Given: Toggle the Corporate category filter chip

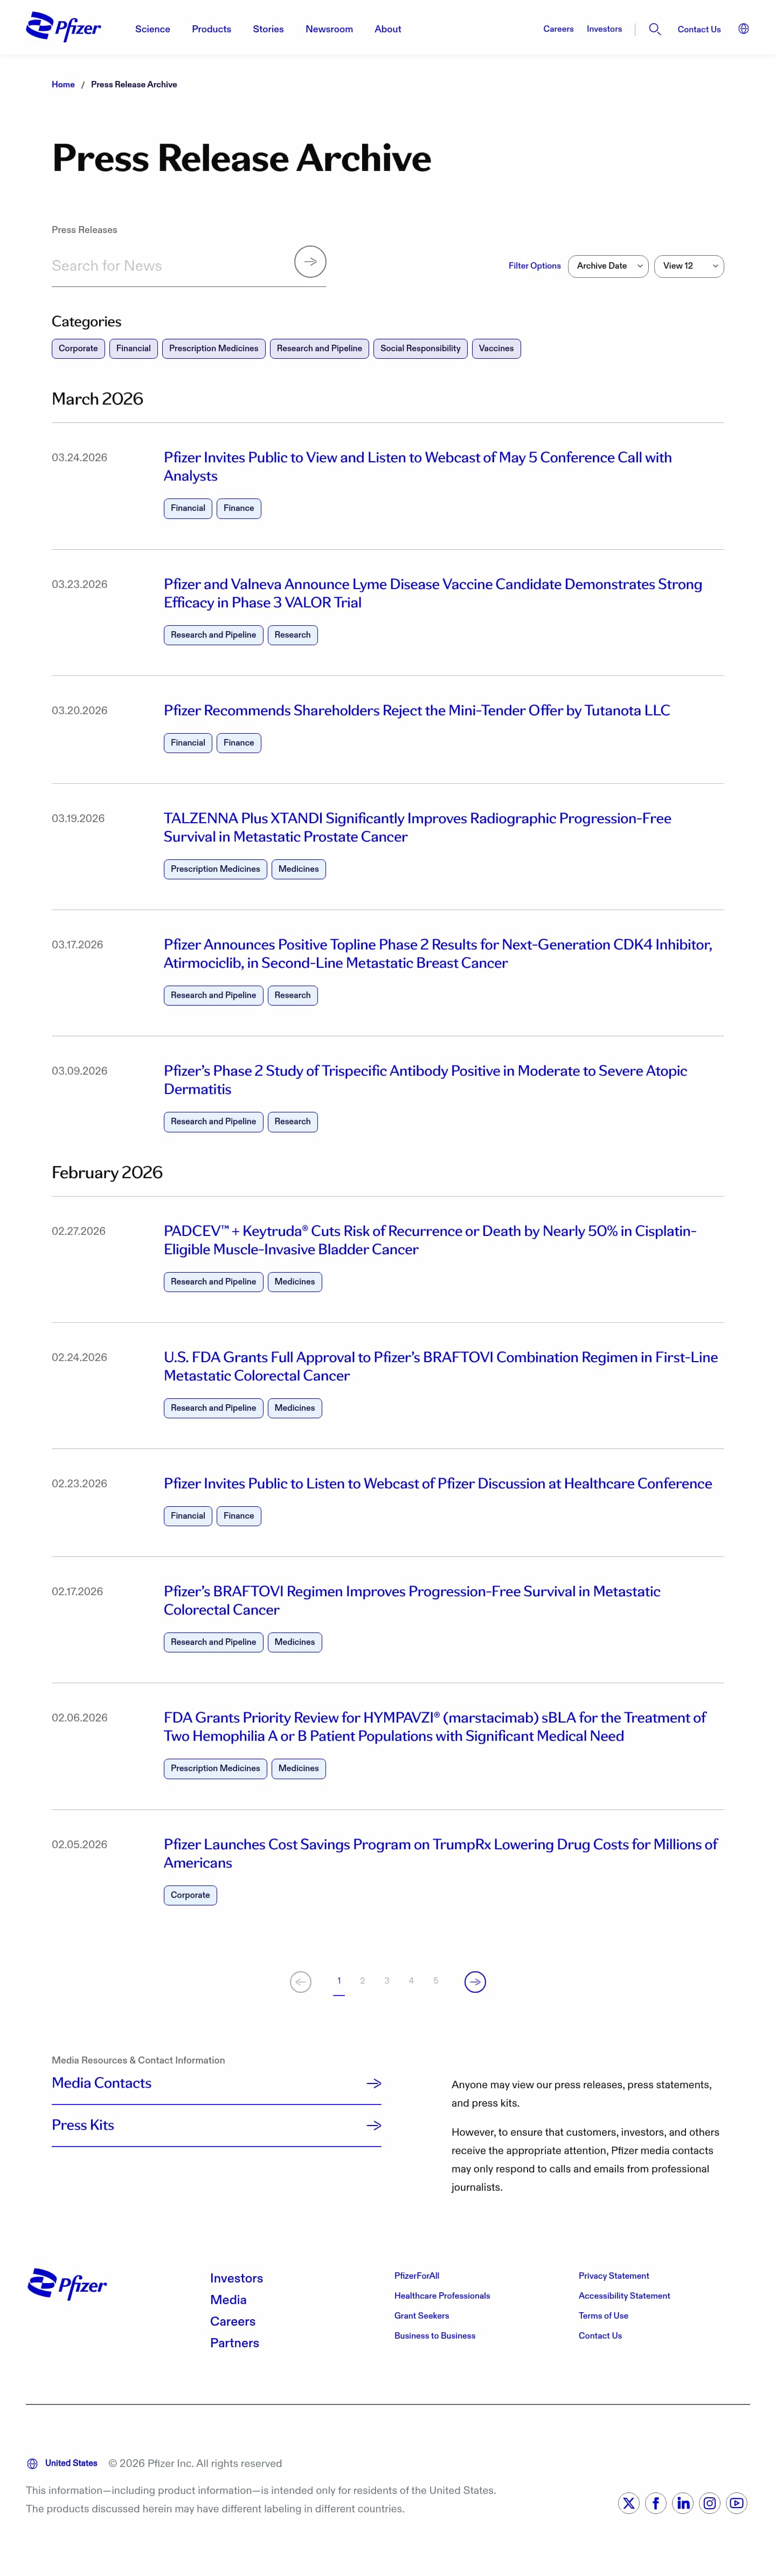Looking at the screenshot, I should click(x=78, y=348).
